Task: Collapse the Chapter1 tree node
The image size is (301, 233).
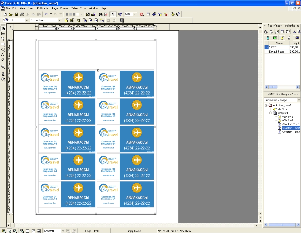Action: 271,113
